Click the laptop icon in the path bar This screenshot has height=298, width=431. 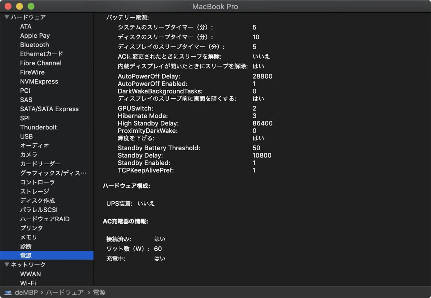click(x=8, y=293)
